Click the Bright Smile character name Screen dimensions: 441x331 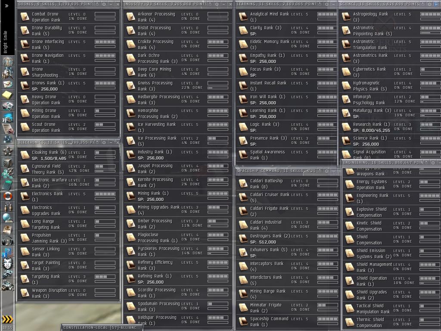(5, 42)
